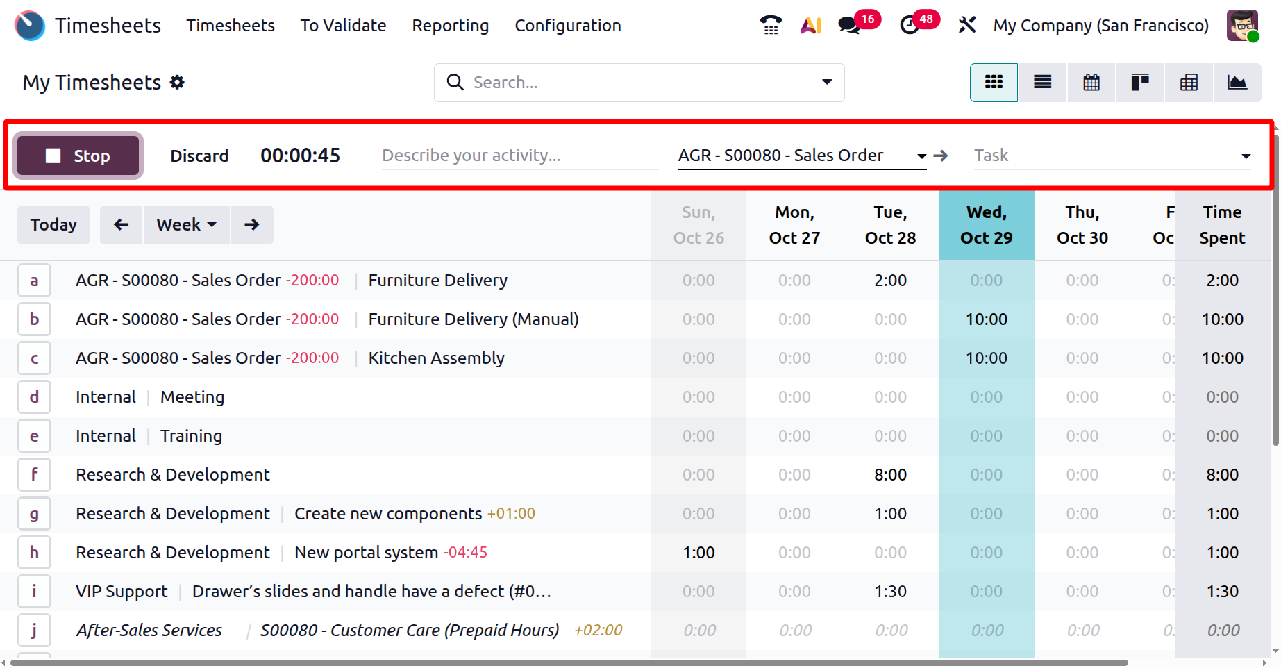The image size is (1281, 668).
Task: Expand the search options dropdown arrow
Action: (x=827, y=83)
